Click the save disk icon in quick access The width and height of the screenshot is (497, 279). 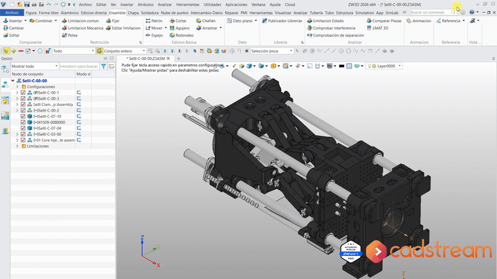click(27, 4)
